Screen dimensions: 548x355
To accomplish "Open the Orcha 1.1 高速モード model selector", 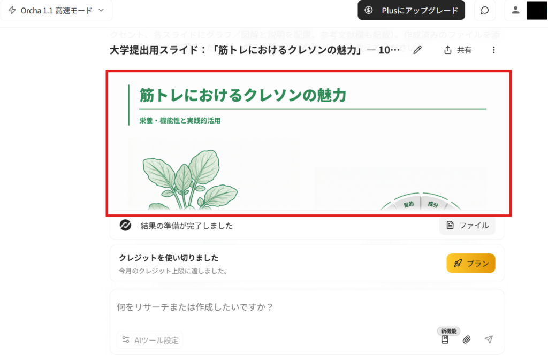I will [56, 10].
